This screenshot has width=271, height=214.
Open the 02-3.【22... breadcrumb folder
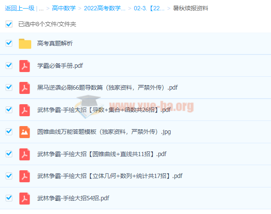tap(149, 8)
